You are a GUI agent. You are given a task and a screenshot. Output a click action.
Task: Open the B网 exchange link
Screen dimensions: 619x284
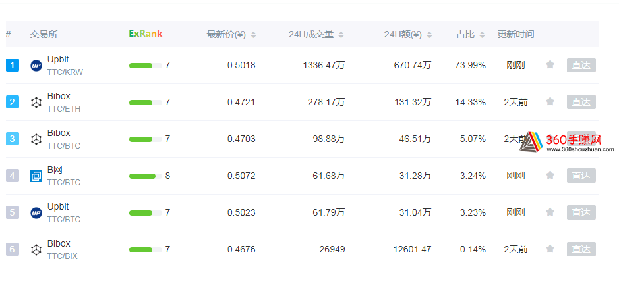(55, 170)
